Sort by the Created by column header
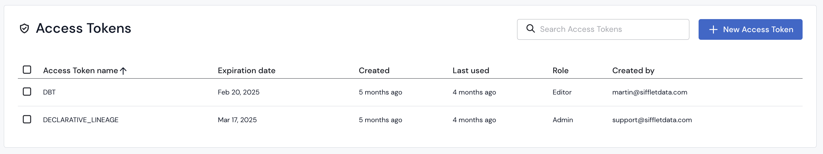This screenshot has height=154, width=823. point(633,70)
